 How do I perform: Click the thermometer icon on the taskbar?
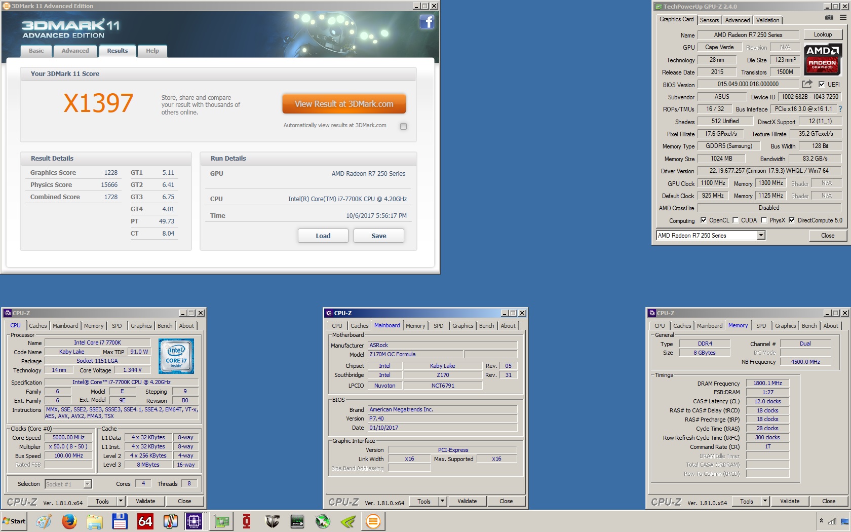pos(170,521)
